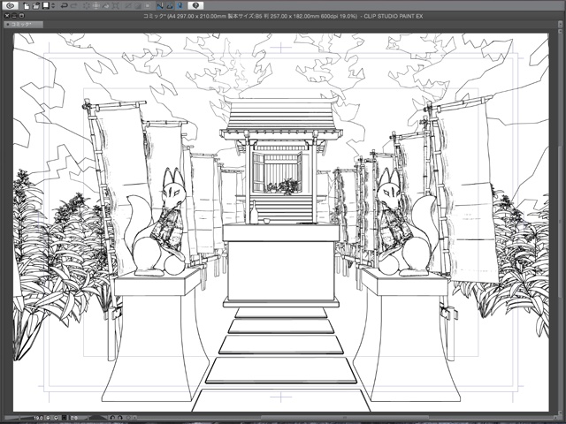
Task: Toggle Snap to Special Ruler
Action: [170, 5]
